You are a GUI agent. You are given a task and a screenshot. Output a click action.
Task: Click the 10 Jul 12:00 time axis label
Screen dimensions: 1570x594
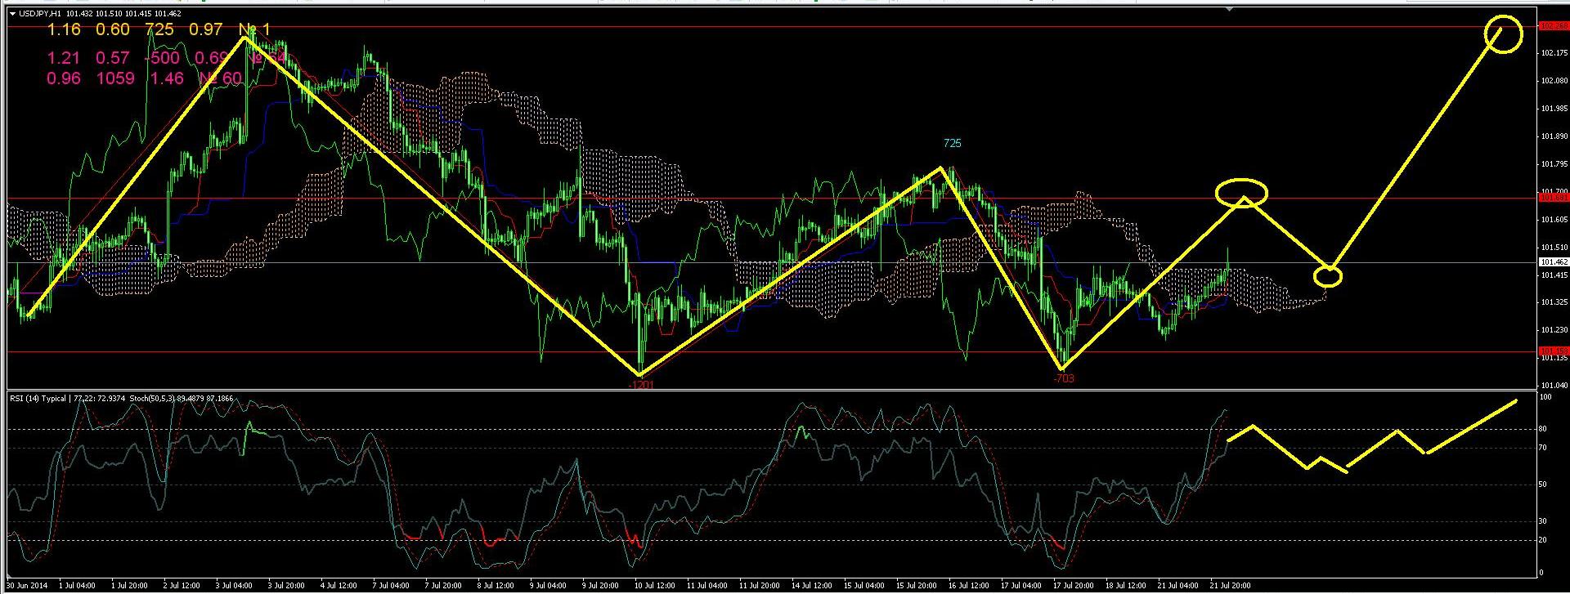(653, 585)
